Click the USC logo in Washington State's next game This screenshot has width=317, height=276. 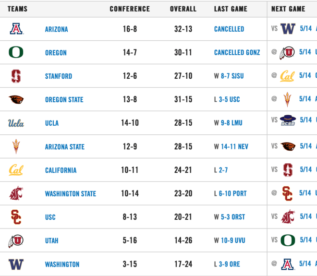(287, 193)
